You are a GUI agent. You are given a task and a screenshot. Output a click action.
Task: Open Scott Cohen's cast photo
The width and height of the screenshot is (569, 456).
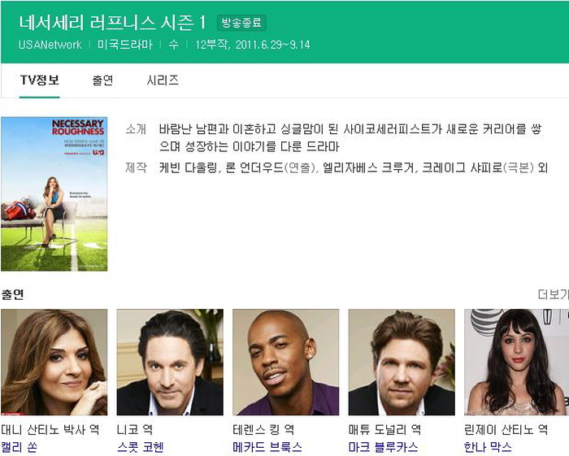(170, 362)
